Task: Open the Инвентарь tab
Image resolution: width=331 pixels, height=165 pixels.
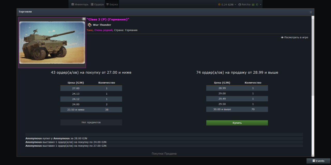Action: click(80, 4)
